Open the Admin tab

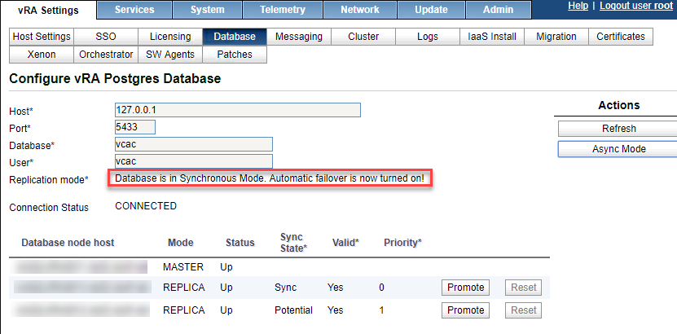tap(498, 10)
